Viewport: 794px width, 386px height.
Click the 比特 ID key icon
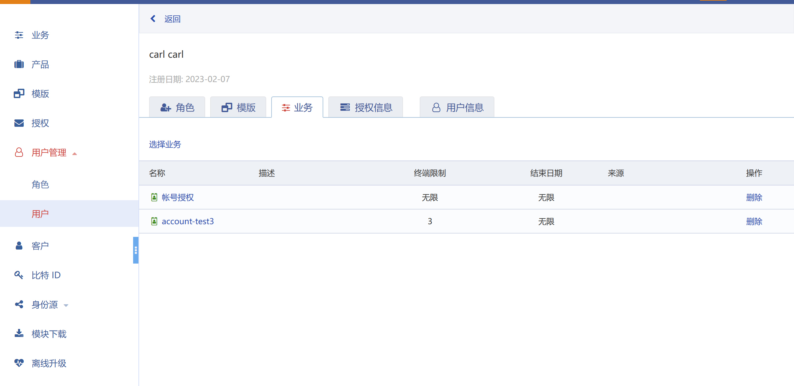[x=19, y=275]
